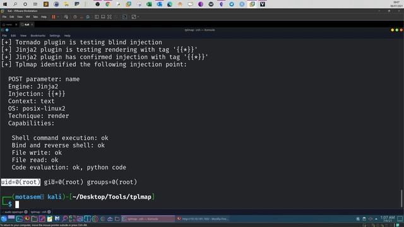Open the blue M icon in Kali panel

(57, 219)
